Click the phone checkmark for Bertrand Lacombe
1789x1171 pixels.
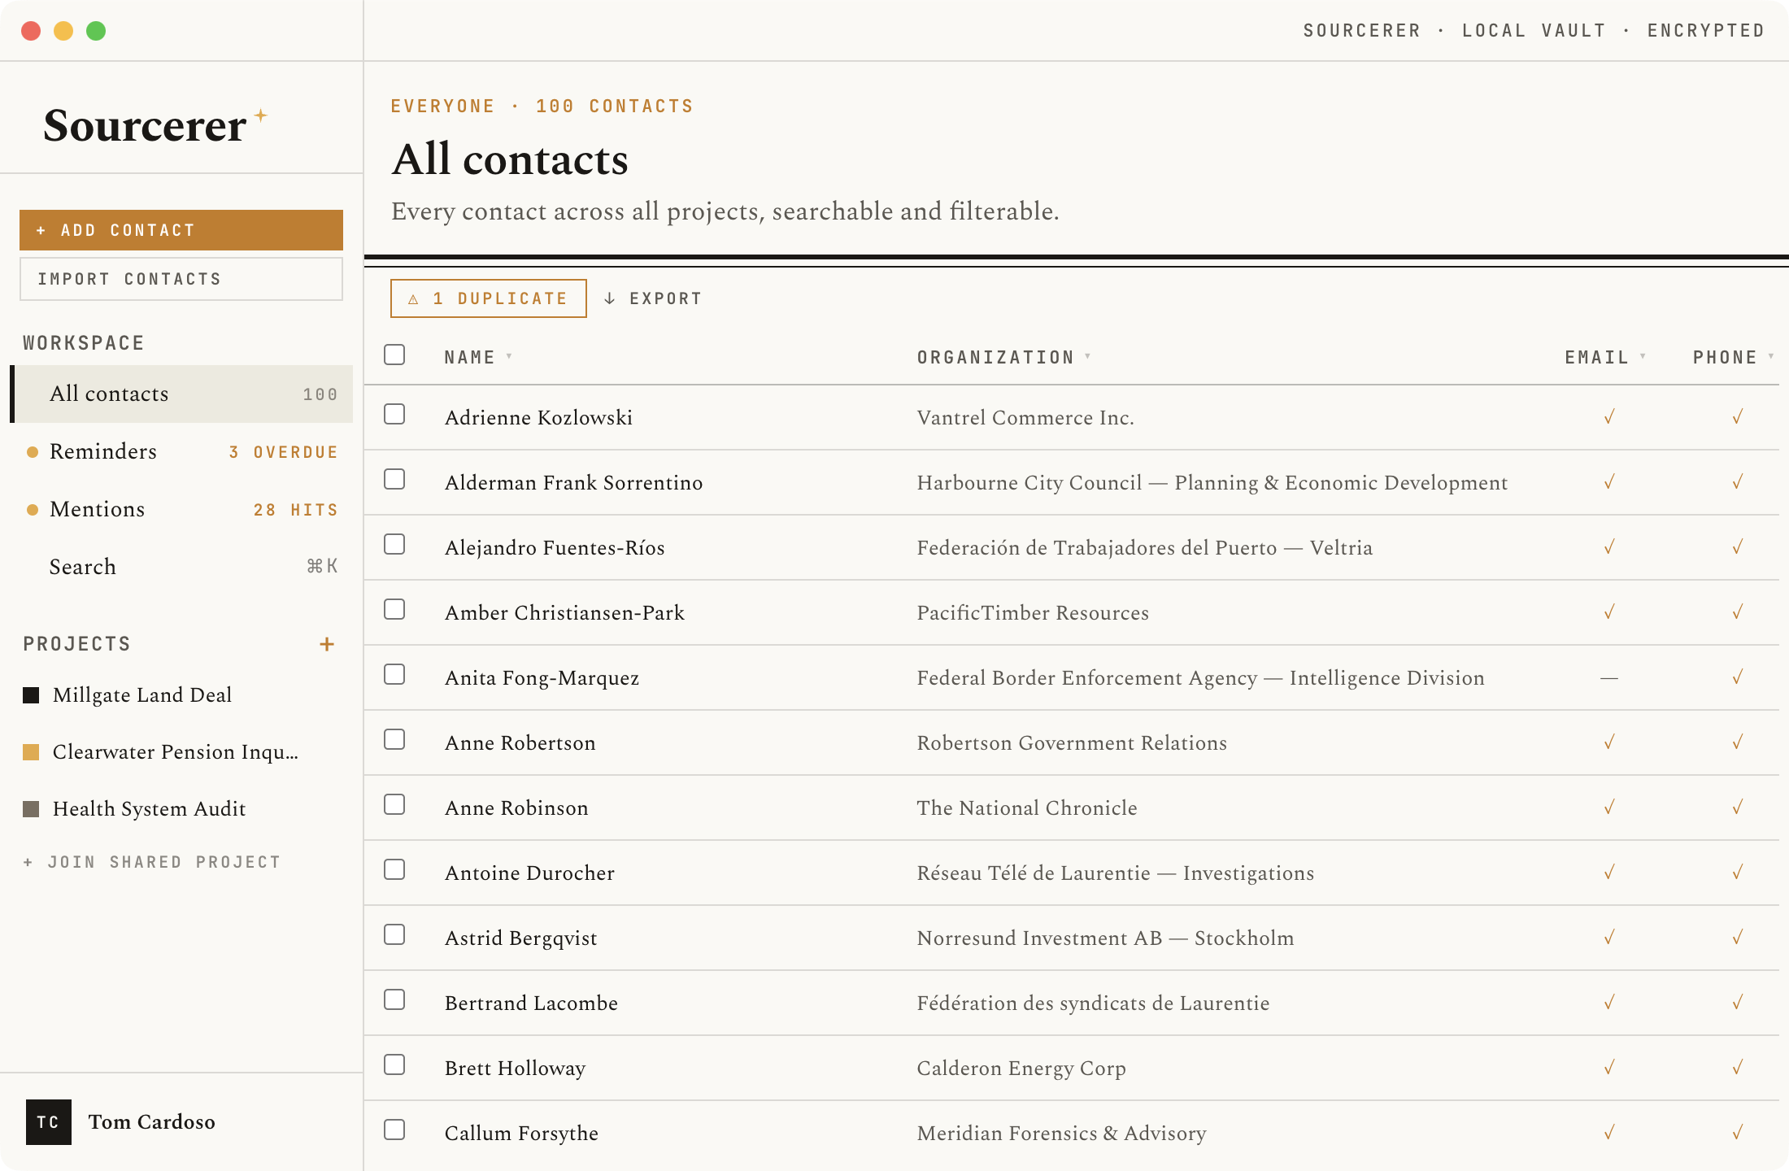1738,1003
